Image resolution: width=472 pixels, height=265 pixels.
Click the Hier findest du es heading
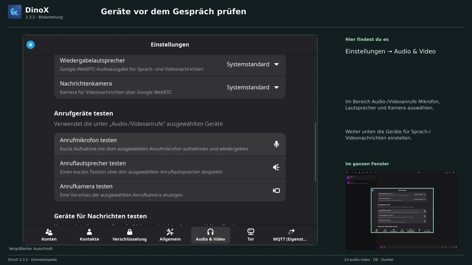tap(367, 39)
